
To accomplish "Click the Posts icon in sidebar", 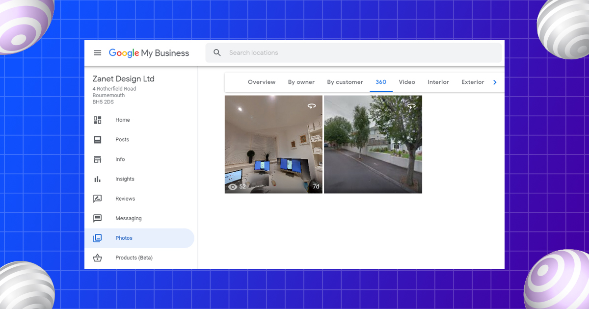I will [98, 140].
